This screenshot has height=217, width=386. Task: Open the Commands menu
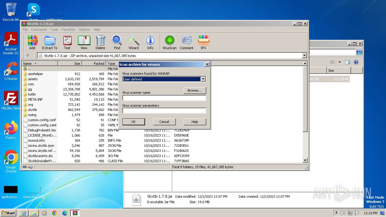(x=39, y=30)
